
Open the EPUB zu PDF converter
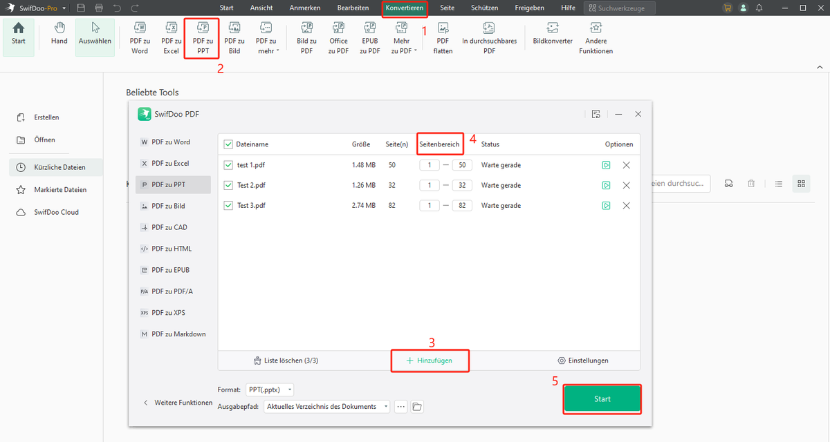(x=369, y=38)
